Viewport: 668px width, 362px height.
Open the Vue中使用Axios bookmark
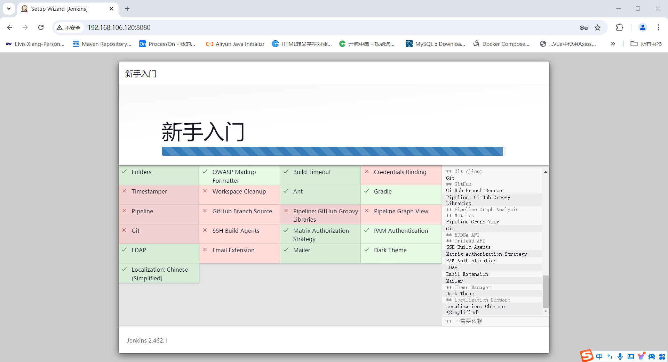[x=568, y=44]
